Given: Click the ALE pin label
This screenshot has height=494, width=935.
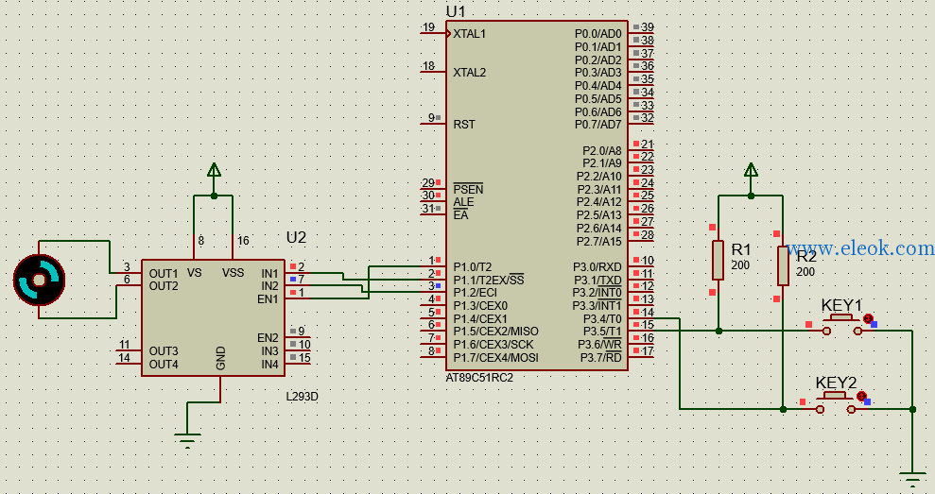Looking at the screenshot, I should pos(463,202).
